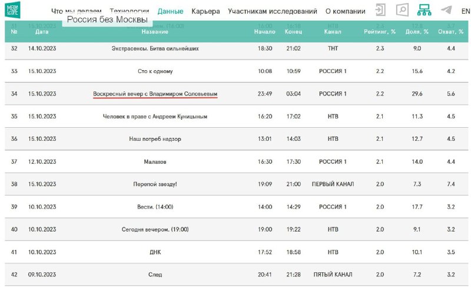Click the ПЕРВЫЙ КАНАЛ channel cell
The width and height of the screenshot is (471, 287).
click(x=333, y=184)
